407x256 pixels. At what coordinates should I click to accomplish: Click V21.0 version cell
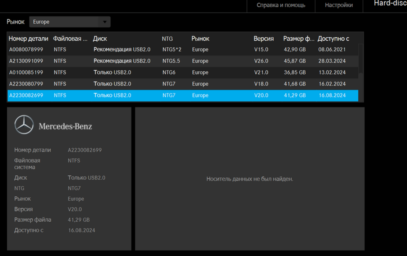click(261, 72)
